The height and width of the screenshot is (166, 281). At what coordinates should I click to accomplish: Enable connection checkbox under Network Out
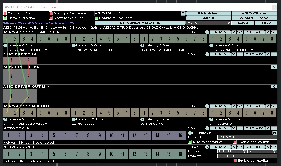click(x=235, y=161)
